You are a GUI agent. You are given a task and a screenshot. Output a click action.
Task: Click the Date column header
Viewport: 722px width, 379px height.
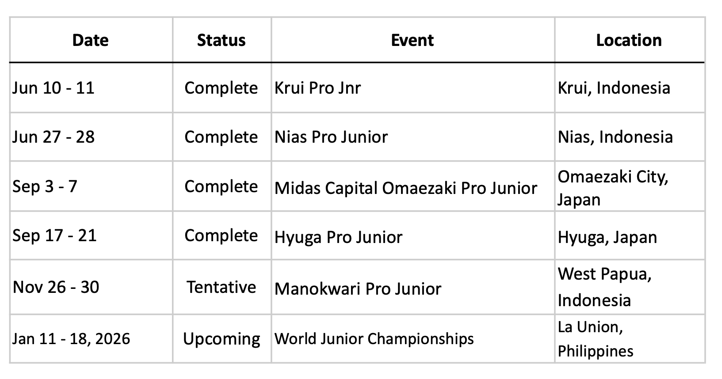90,40
